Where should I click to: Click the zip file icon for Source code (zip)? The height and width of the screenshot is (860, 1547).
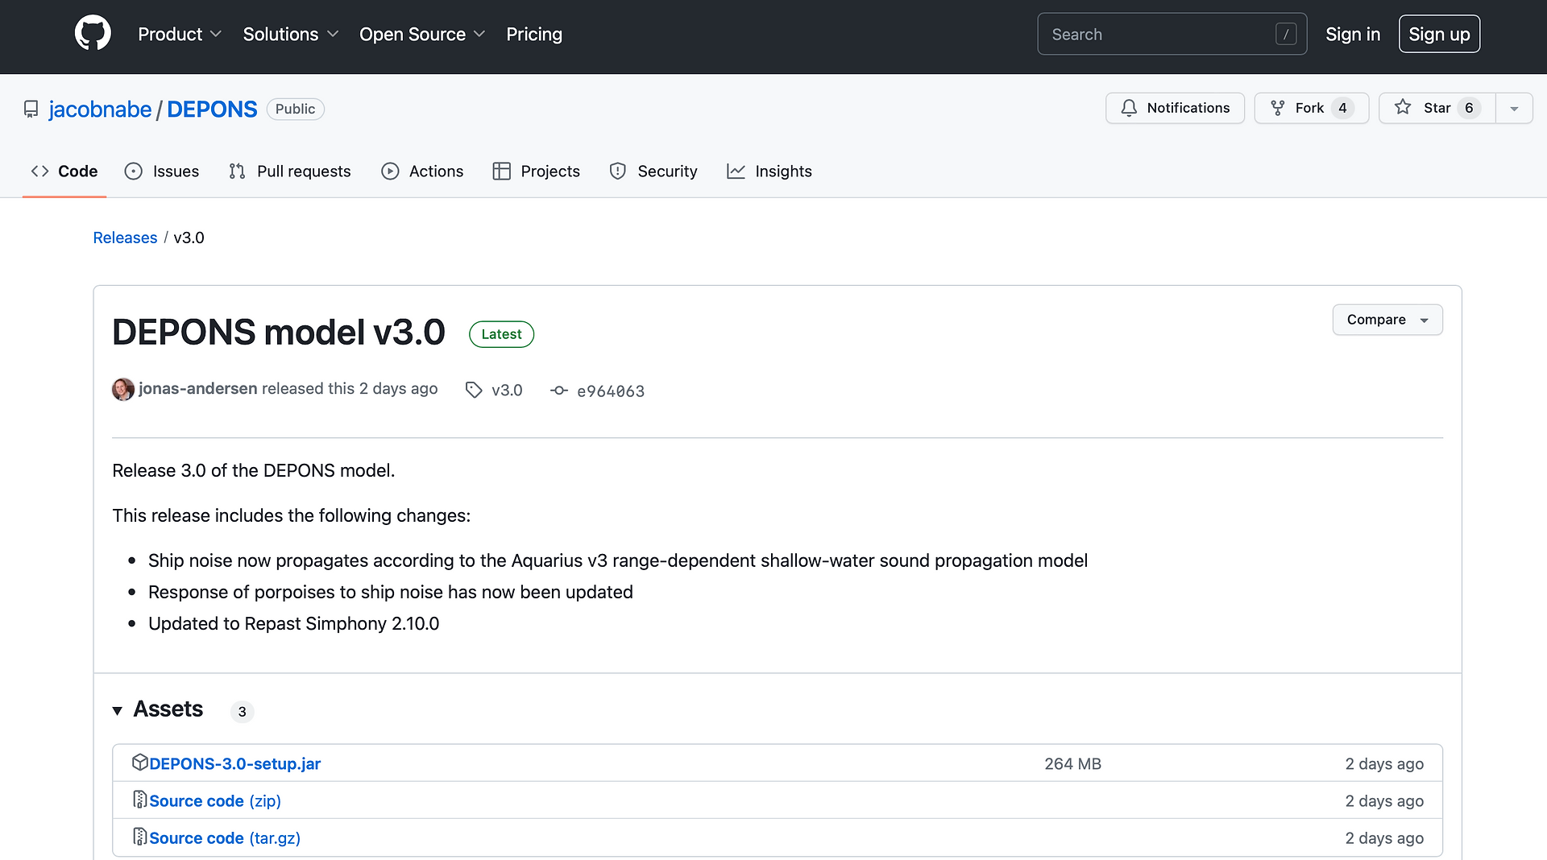[x=139, y=800]
